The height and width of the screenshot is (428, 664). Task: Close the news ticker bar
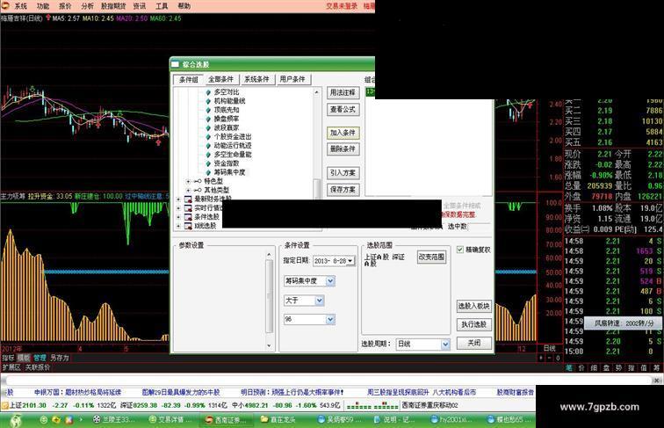656,381
